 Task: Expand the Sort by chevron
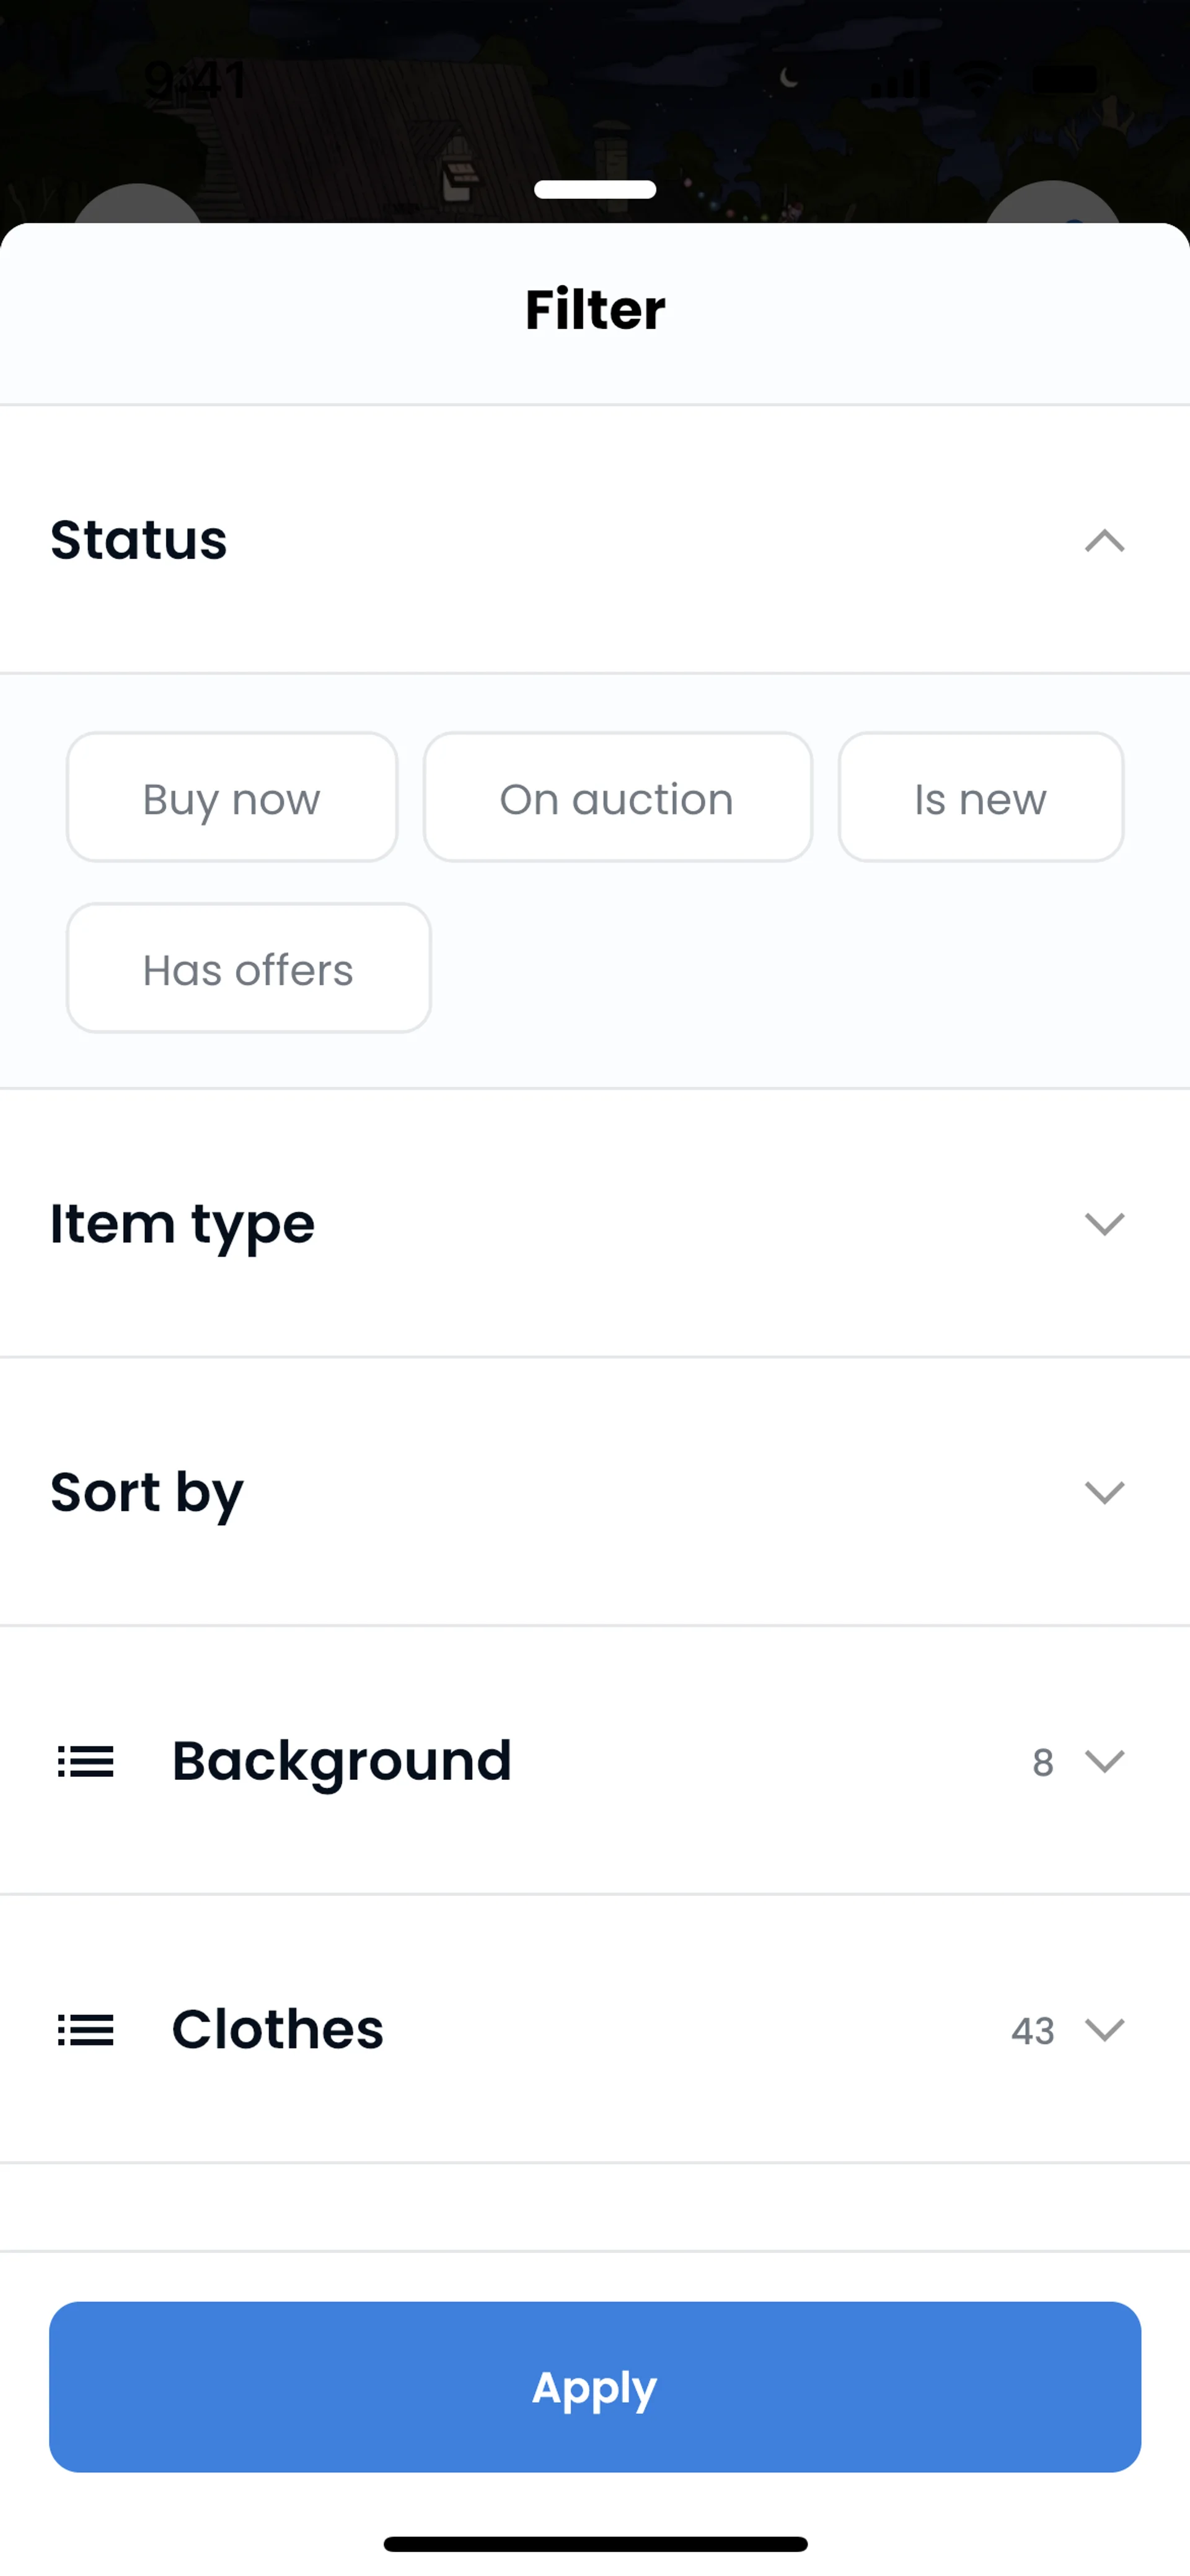pyautogui.click(x=1104, y=1492)
